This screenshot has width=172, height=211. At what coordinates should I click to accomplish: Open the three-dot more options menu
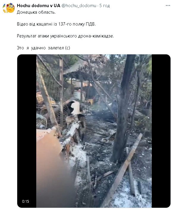tap(168, 6)
